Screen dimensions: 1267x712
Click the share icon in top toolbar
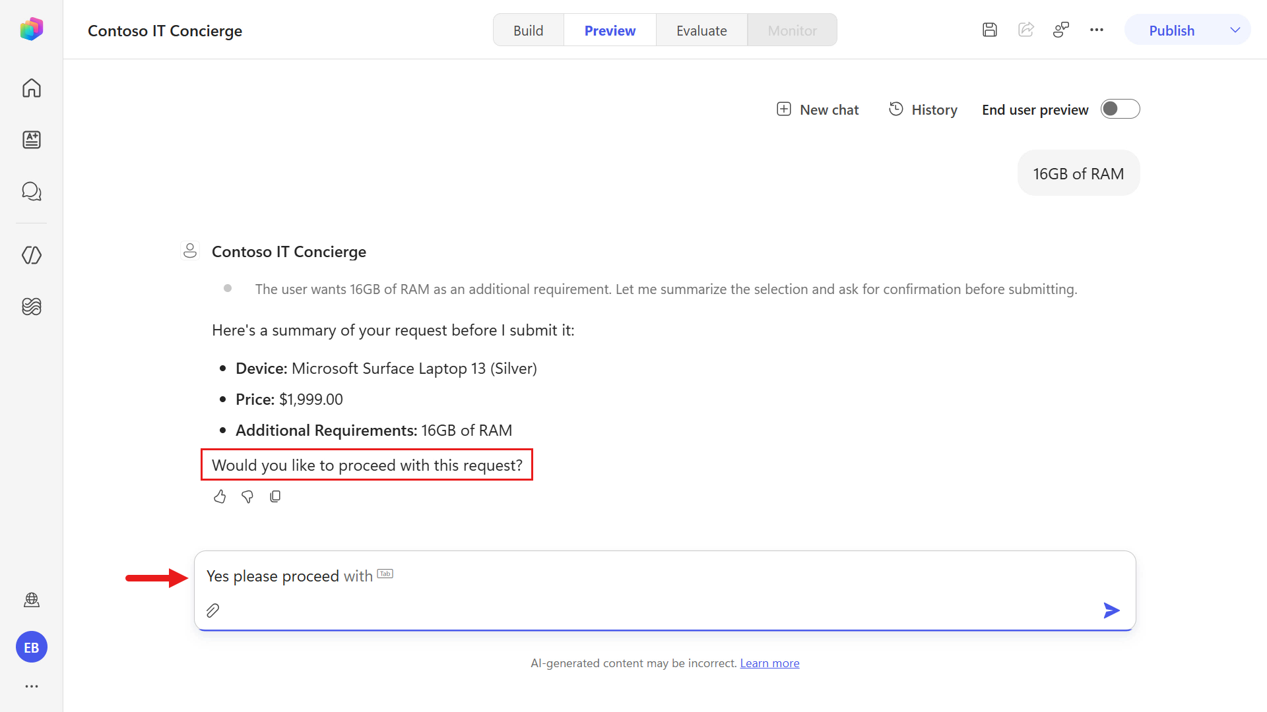coord(1026,30)
